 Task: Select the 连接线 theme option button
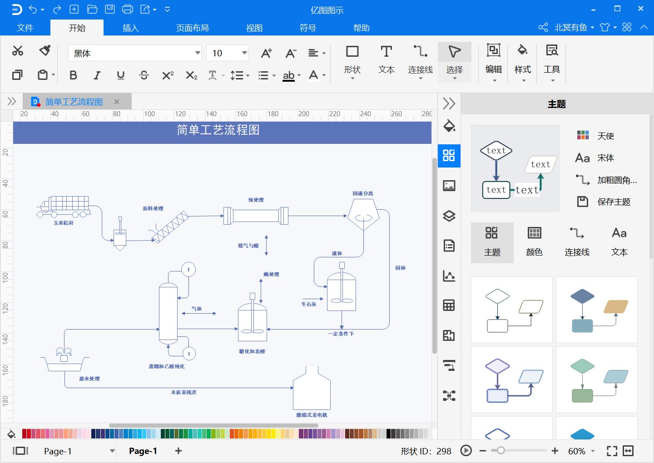click(x=577, y=242)
